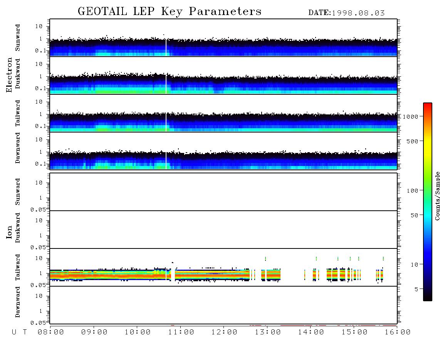Select the 08:00 time tick label
The image size is (440, 339).
(51, 332)
